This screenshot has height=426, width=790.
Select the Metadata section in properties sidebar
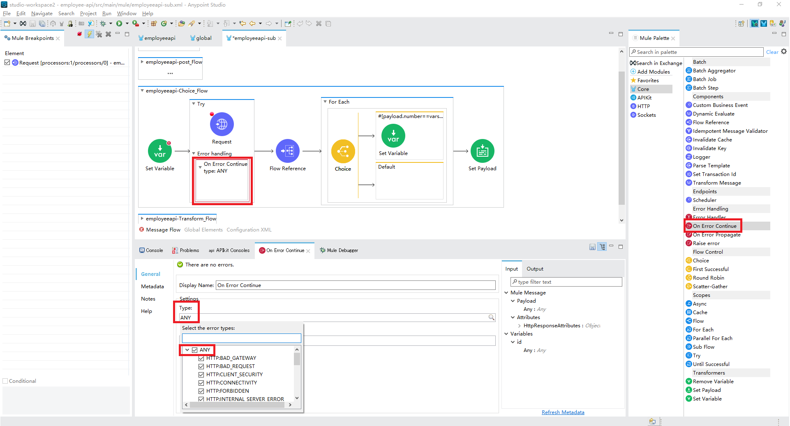(x=152, y=287)
